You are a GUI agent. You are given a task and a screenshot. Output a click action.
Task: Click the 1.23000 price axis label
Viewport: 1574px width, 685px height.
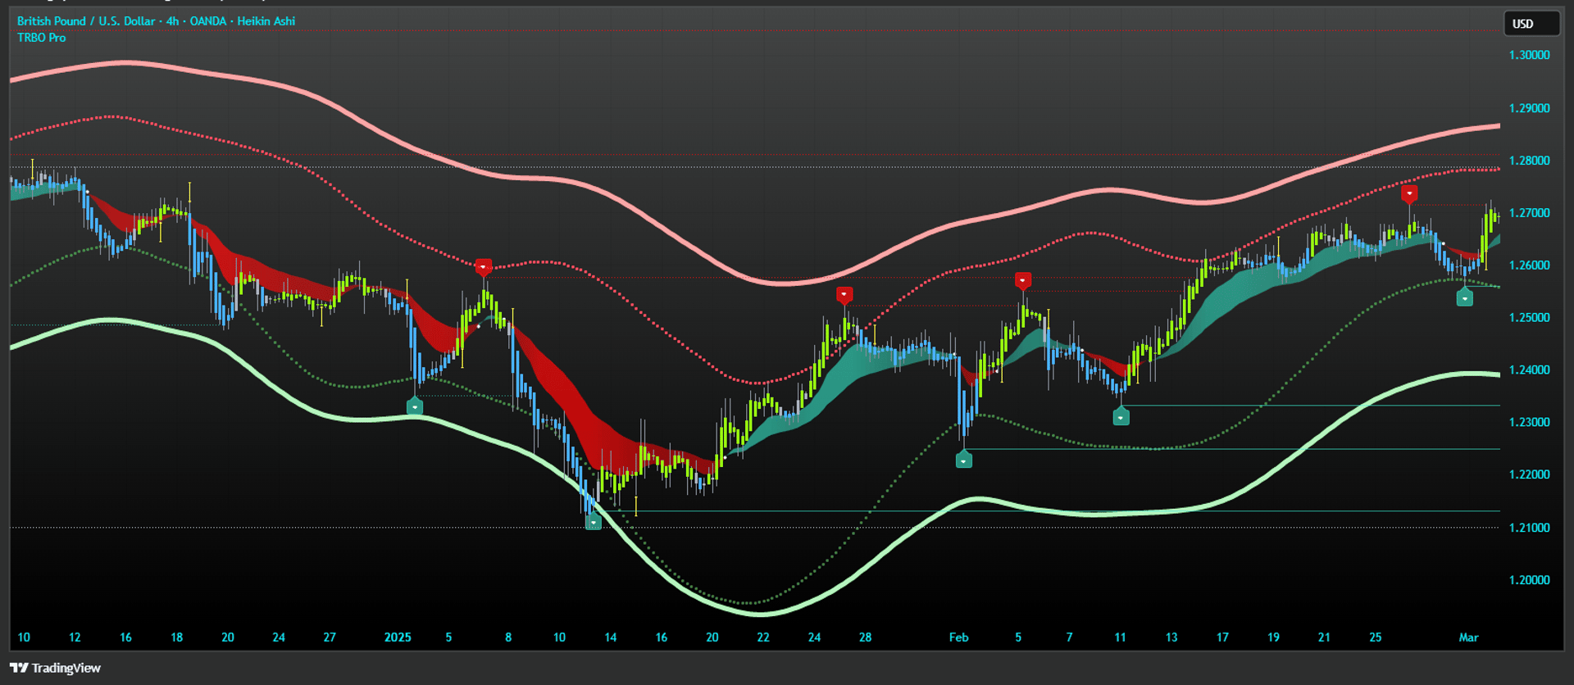click(1530, 423)
